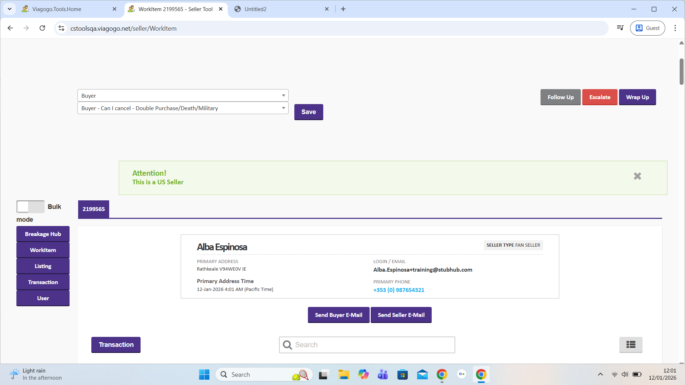Show hidden system tray icons
The width and height of the screenshot is (685, 385).
pos(600,374)
